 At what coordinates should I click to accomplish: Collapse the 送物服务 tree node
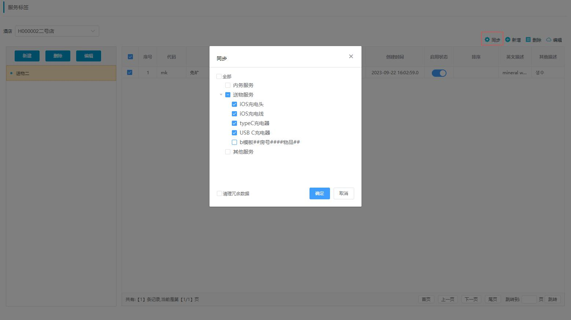221,95
